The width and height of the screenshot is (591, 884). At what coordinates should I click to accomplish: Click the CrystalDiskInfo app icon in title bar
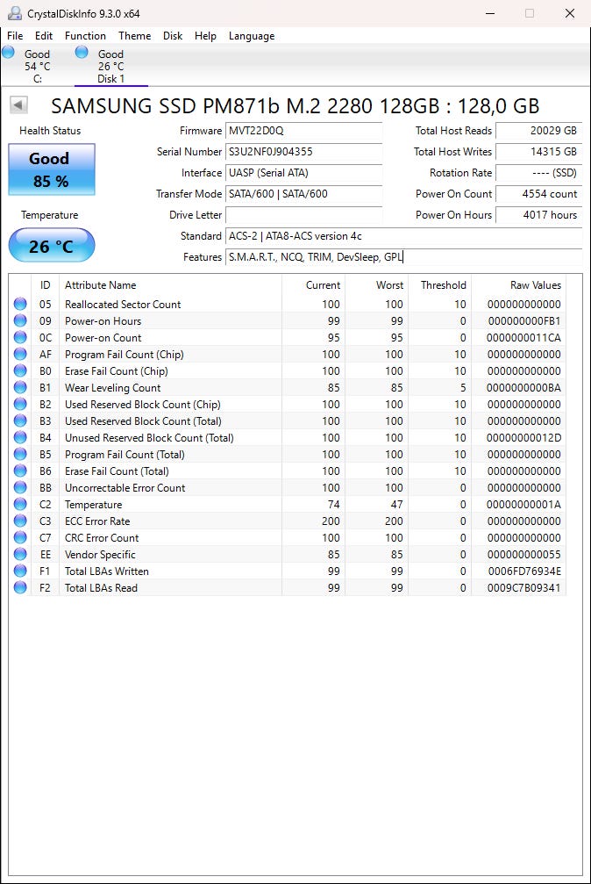[x=15, y=13]
